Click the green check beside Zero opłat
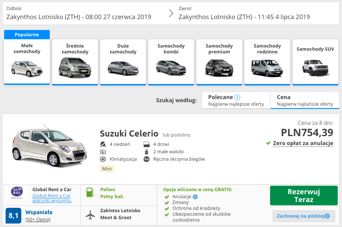This screenshot has width=342, height=227. (268, 143)
